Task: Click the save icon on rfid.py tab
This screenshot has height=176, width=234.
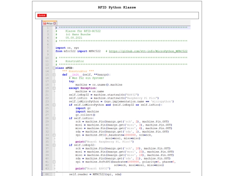Action: (45, 23)
